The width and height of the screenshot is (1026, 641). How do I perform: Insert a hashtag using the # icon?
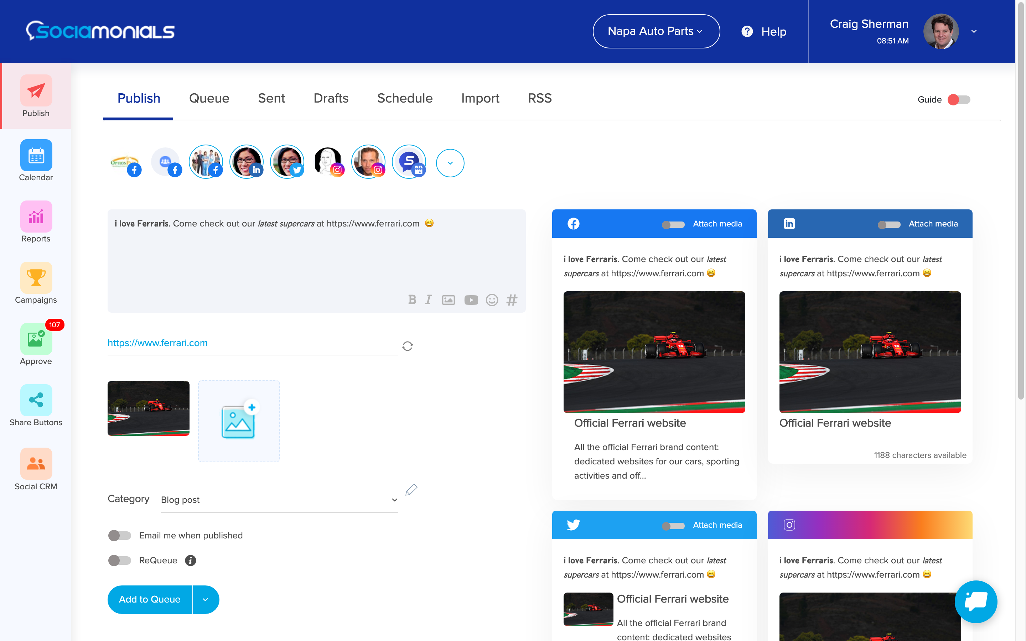coord(512,300)
